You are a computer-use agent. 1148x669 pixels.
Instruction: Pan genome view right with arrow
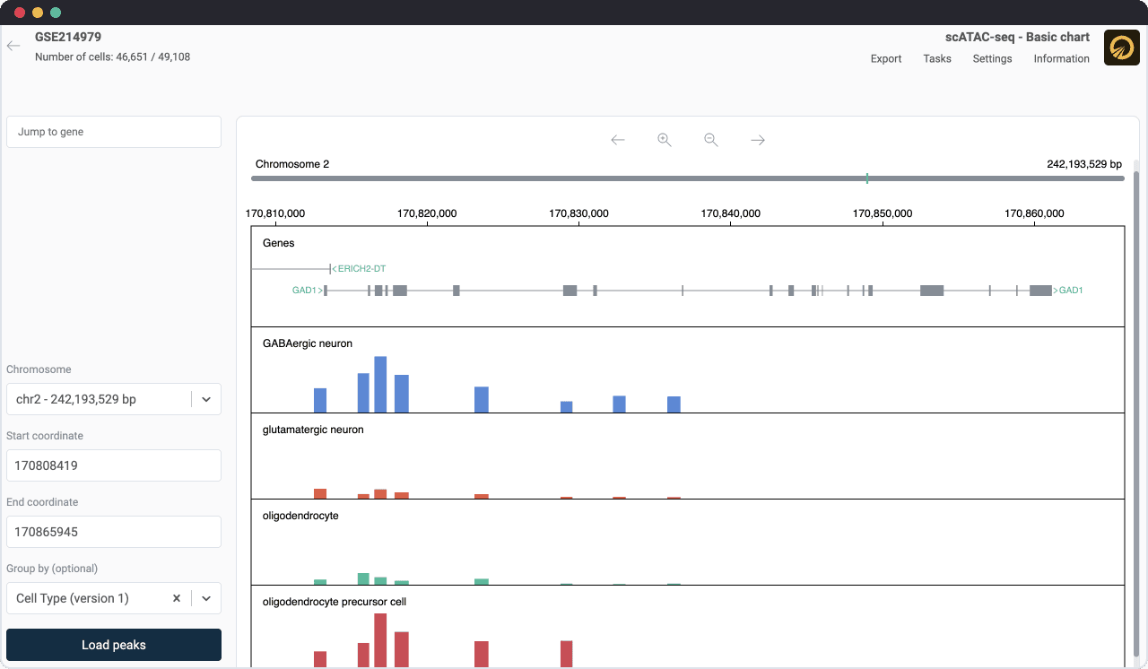(x=758, y=140)
